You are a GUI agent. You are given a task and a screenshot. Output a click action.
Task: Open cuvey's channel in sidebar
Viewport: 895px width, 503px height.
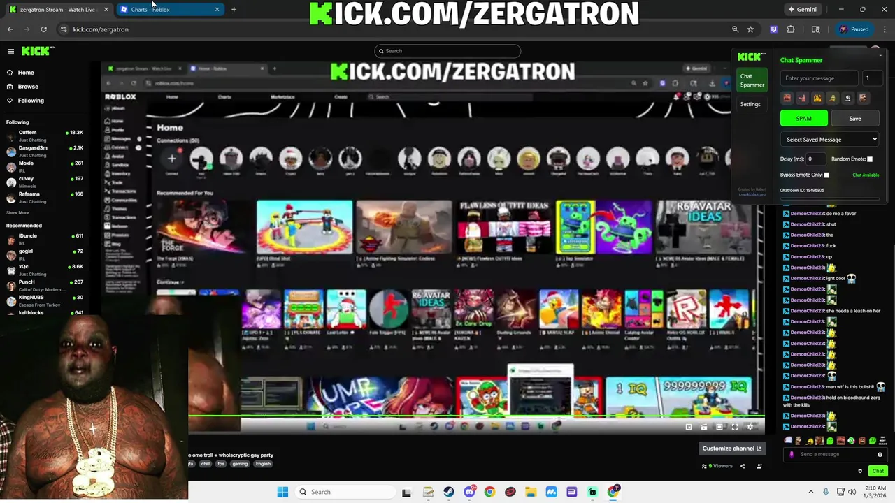click(44, 182)
